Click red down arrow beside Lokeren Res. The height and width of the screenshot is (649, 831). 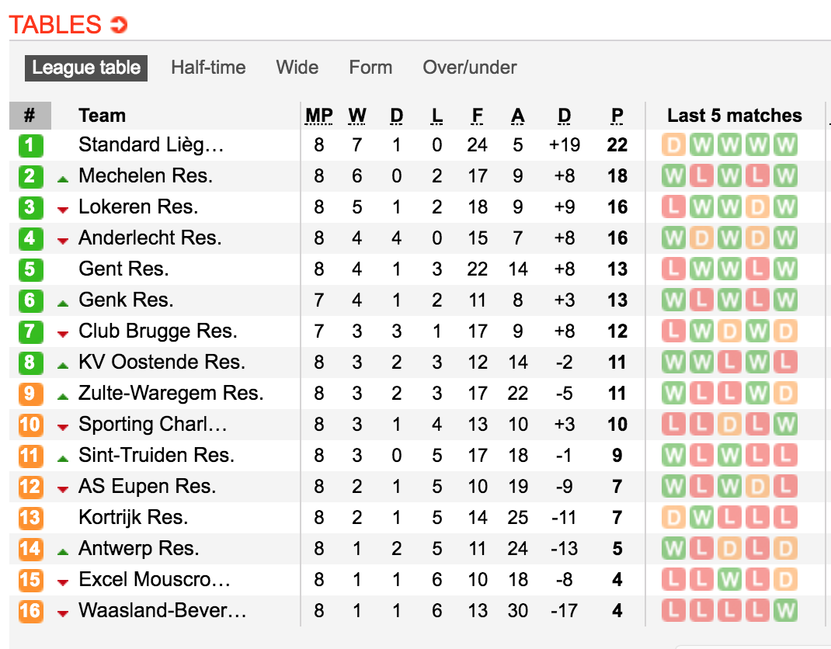point(63,210)
